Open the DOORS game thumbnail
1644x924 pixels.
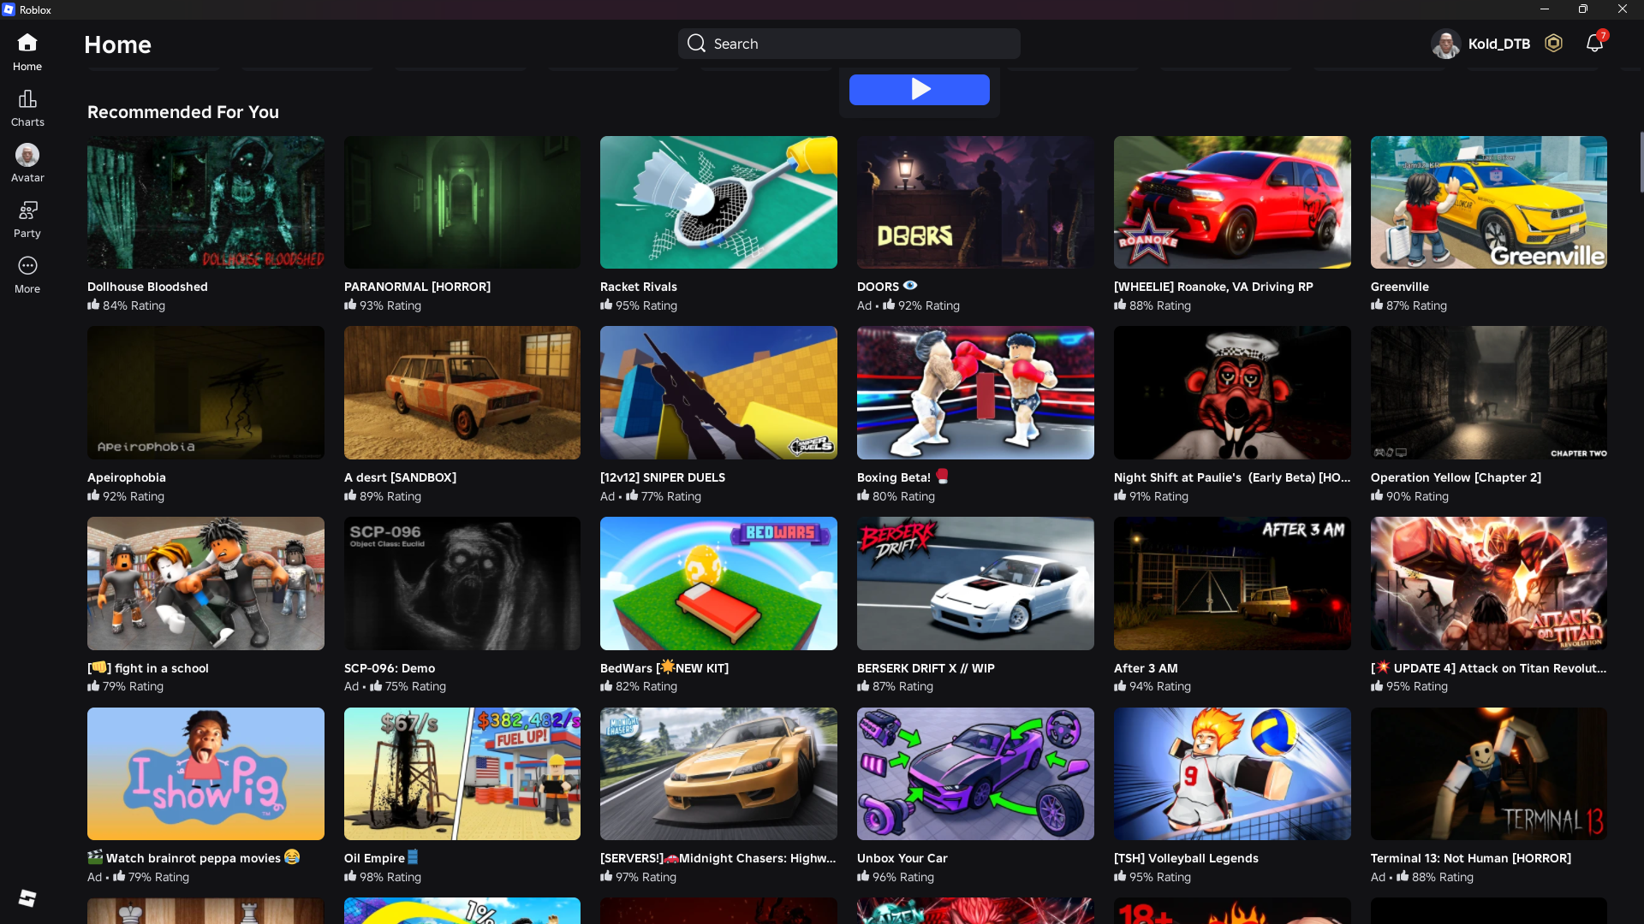click(x=975, y=202)
